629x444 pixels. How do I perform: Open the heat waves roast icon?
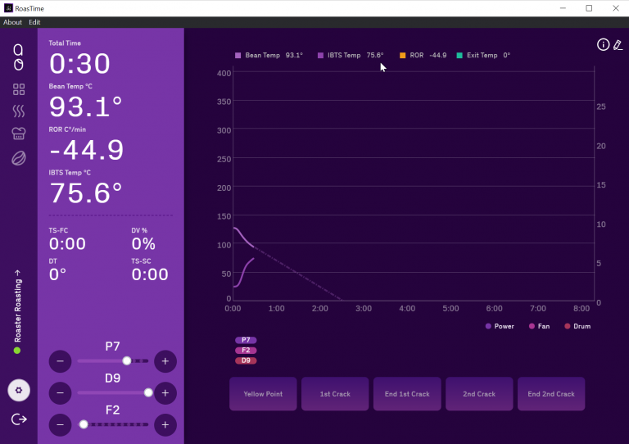click(19, 111)
